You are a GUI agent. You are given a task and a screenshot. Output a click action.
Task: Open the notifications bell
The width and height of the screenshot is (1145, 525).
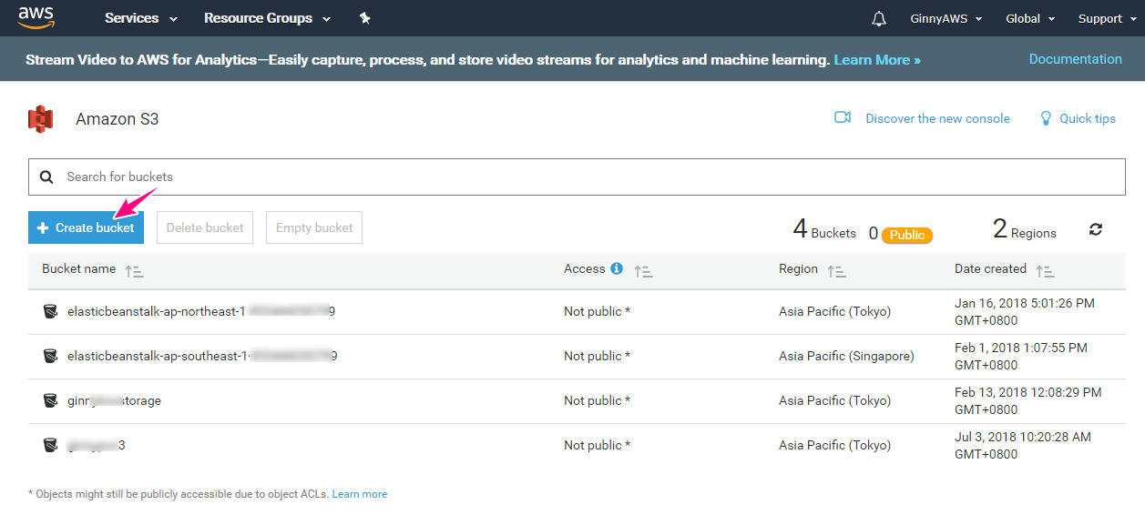click(x=878, y=18)
